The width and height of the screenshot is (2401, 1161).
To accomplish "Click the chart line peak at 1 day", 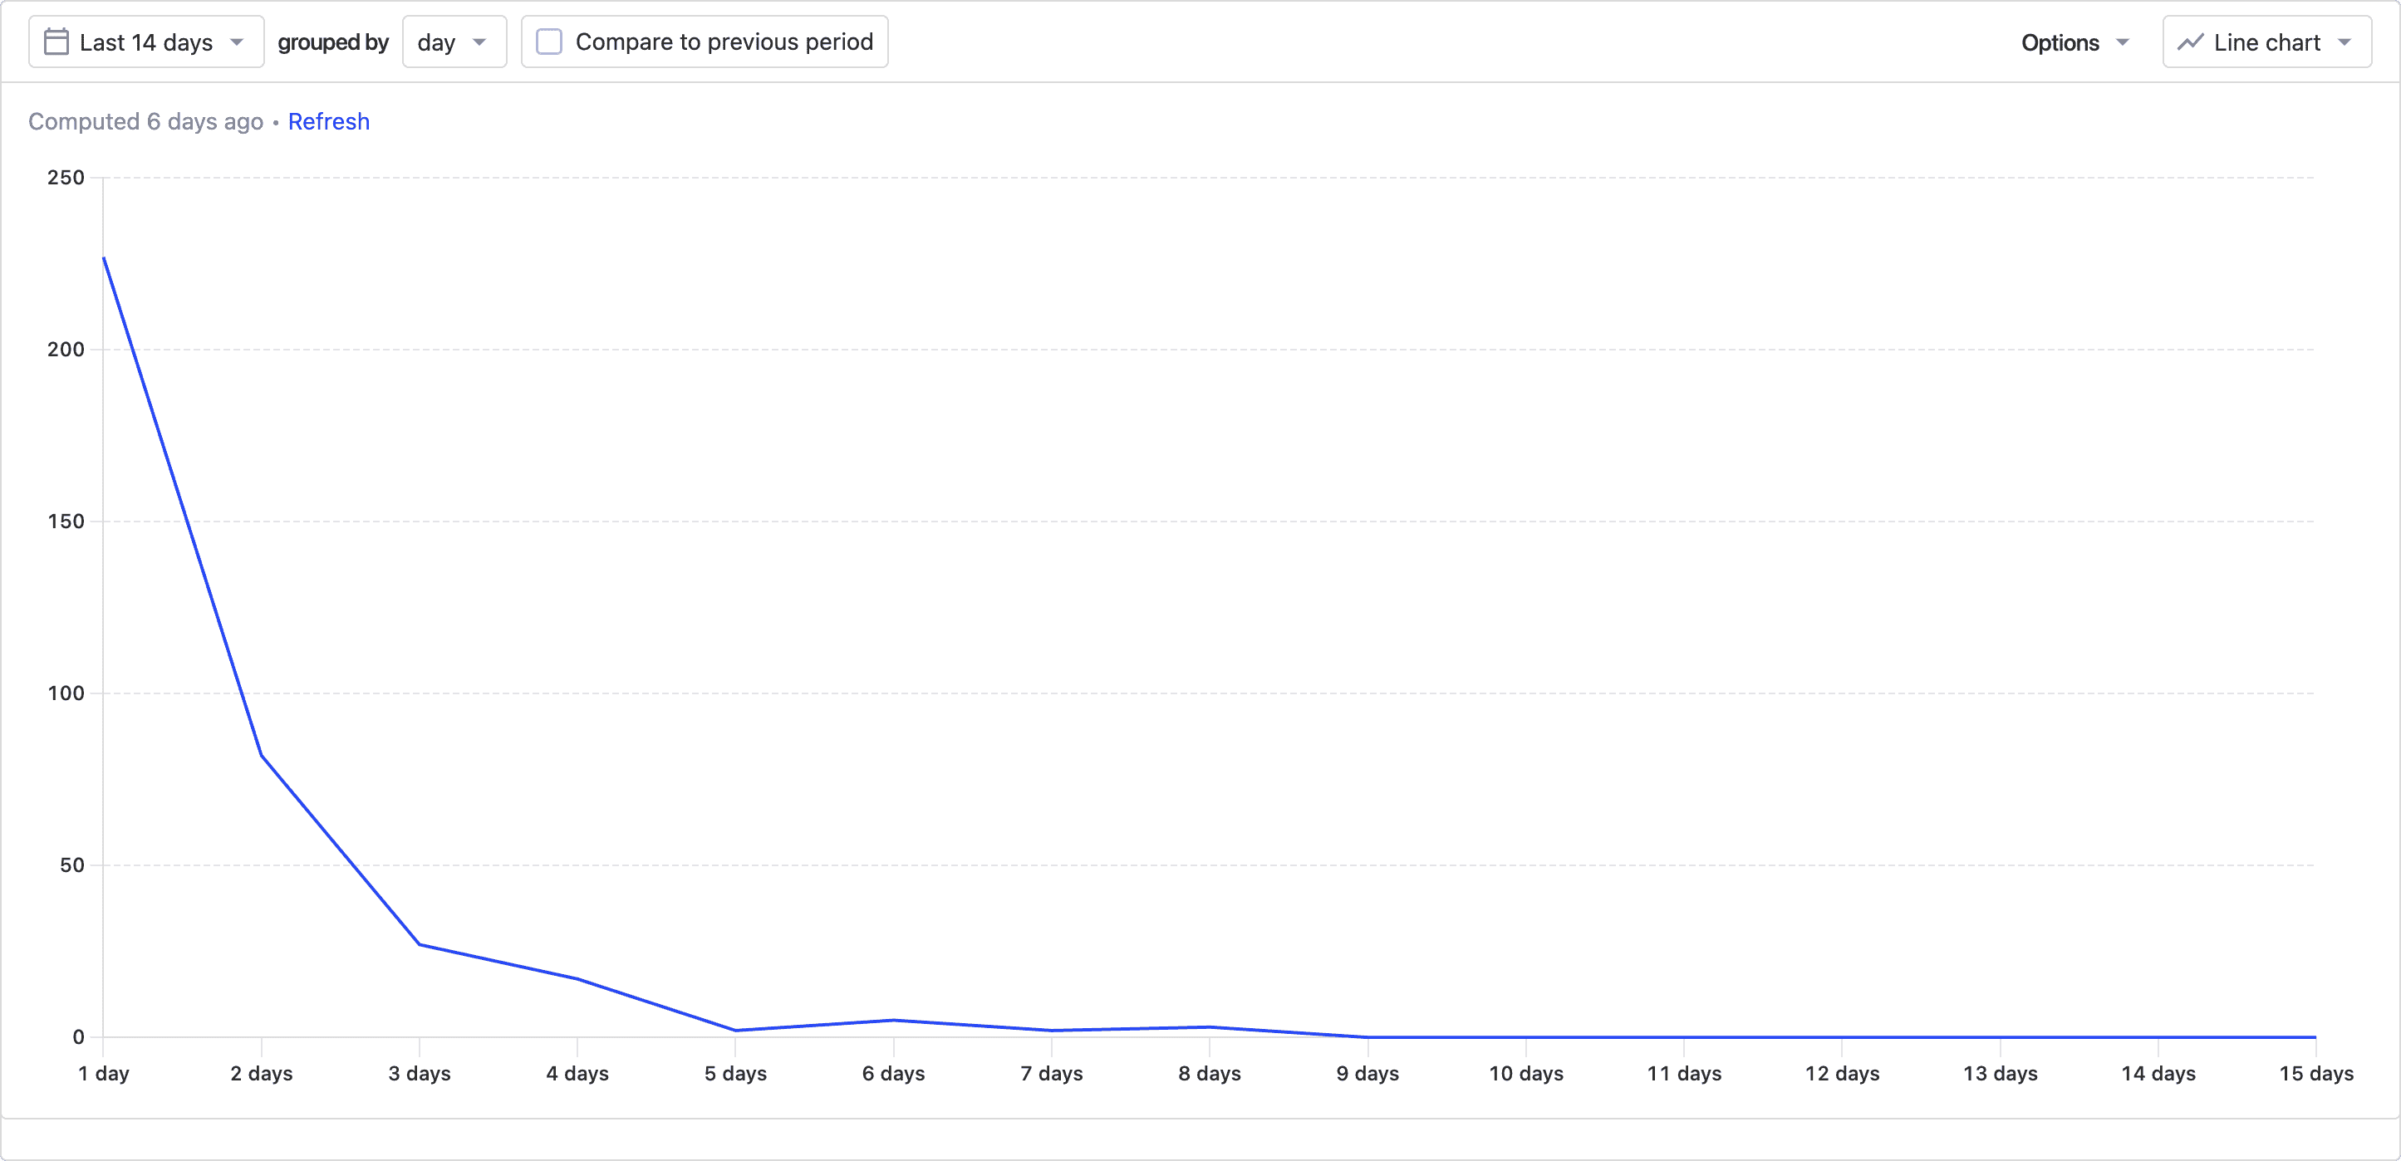I will tap(105, 258).
